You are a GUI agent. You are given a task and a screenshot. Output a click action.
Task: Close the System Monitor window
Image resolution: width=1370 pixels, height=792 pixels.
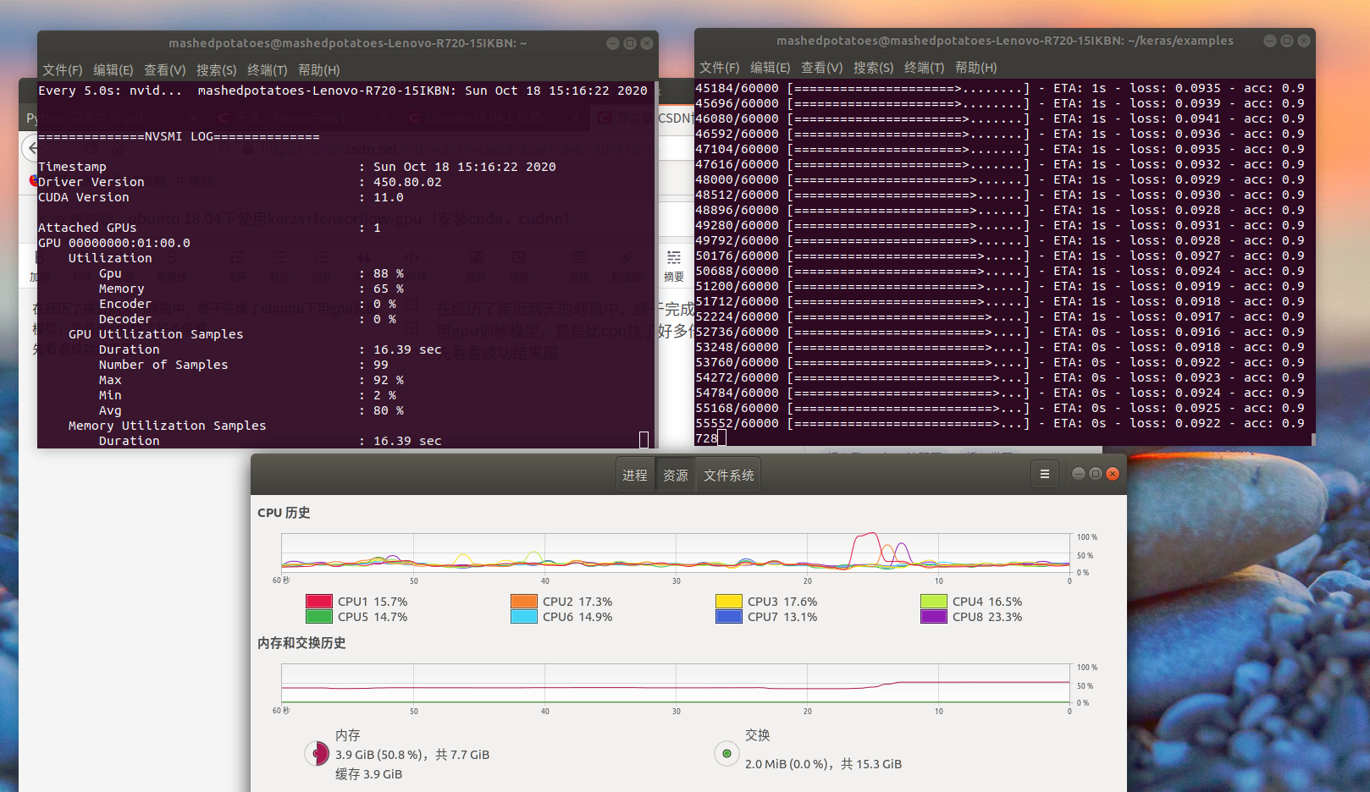pyautogui.click(x=1113, y=474)
